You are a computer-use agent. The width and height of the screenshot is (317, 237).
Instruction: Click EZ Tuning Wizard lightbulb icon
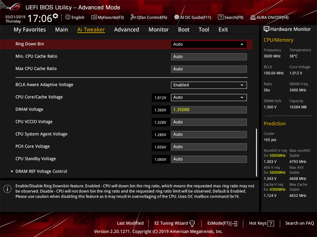point(192,223)
